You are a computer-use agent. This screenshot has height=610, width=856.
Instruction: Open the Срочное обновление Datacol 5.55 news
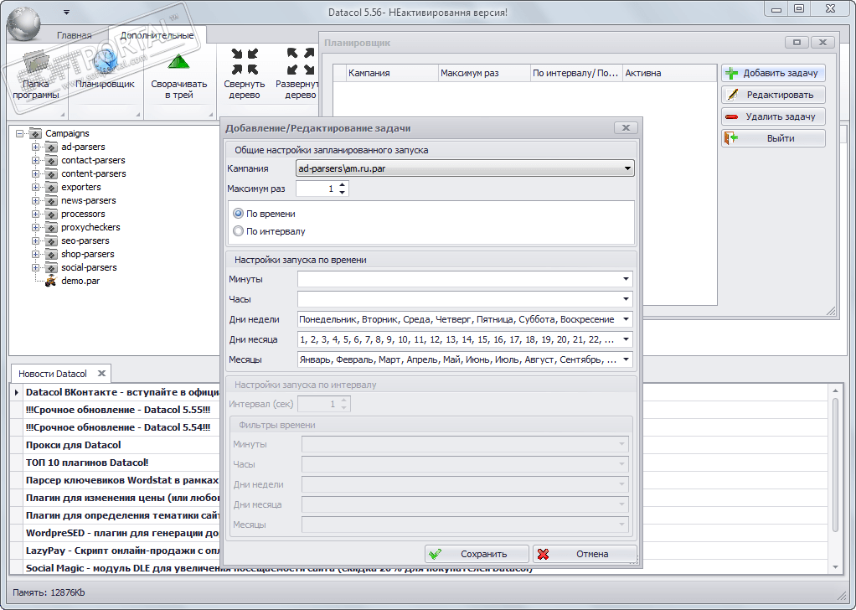[118, 410]
